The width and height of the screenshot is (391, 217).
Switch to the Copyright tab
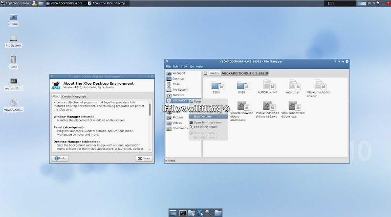tap(80, 96)
